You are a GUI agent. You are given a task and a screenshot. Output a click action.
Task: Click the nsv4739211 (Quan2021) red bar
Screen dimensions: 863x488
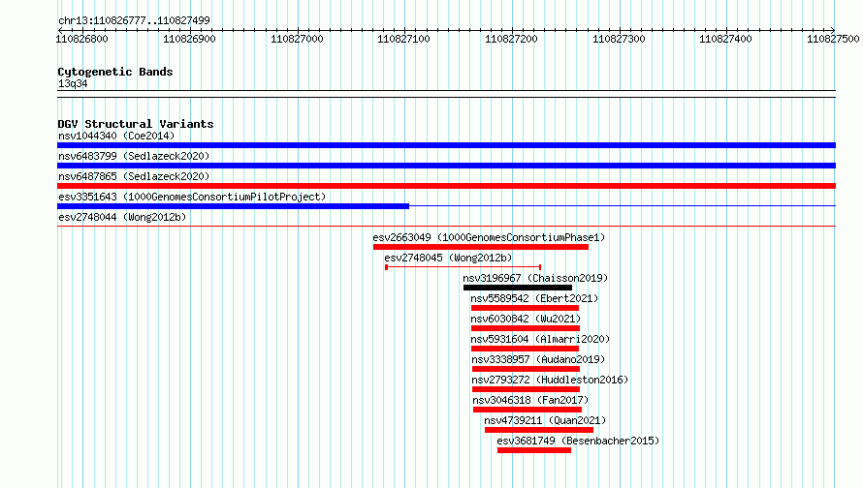[539, 430]
